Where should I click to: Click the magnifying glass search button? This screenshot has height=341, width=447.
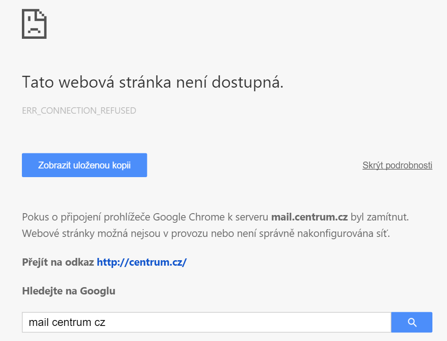412,322
